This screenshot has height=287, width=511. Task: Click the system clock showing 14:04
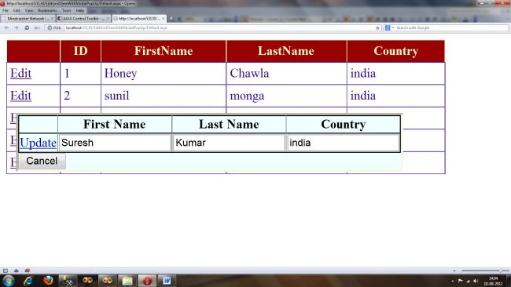[494, 278]
